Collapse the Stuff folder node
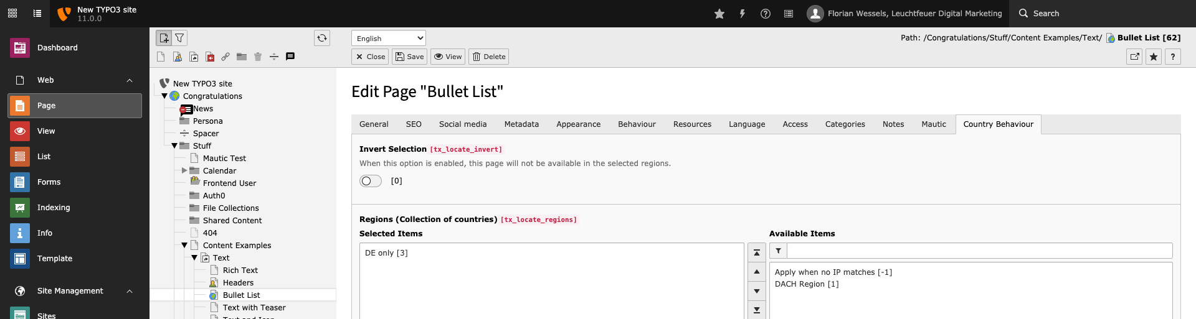The width and height of the screenshot is (1196, 319). (174, 146)
